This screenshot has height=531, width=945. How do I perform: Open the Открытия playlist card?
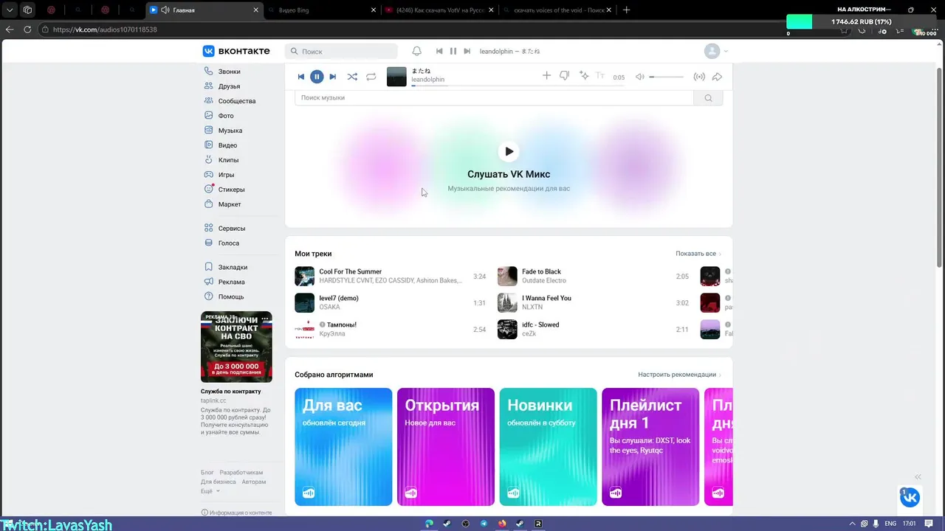click(x=446, y=447)
